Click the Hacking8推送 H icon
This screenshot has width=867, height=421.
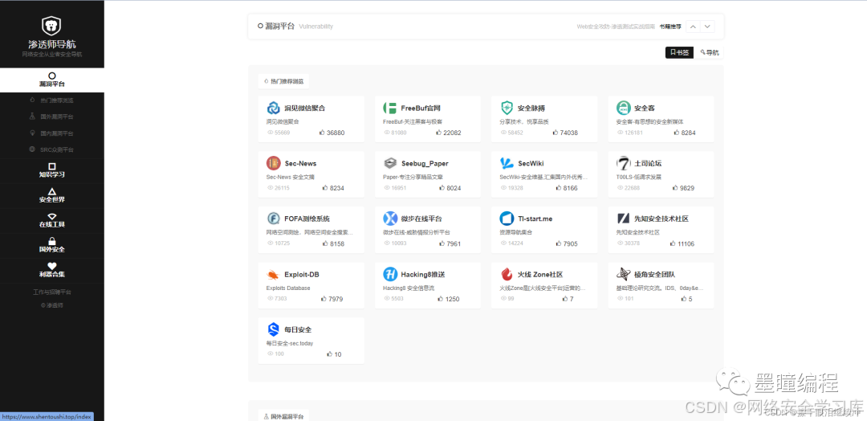click(x=390, y=274)
